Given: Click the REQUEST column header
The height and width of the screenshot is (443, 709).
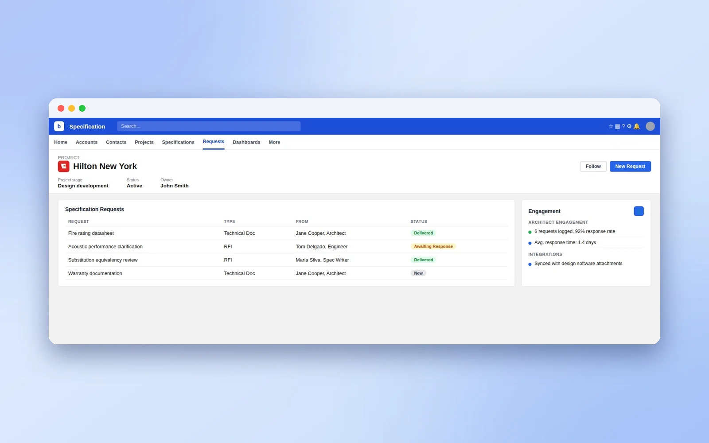Looking at the screenshot, I should coord(78,221).
